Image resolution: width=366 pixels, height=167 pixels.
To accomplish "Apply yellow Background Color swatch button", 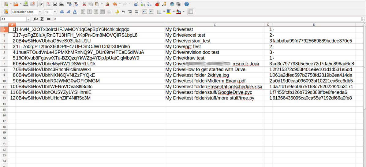I will click(169, 12).
